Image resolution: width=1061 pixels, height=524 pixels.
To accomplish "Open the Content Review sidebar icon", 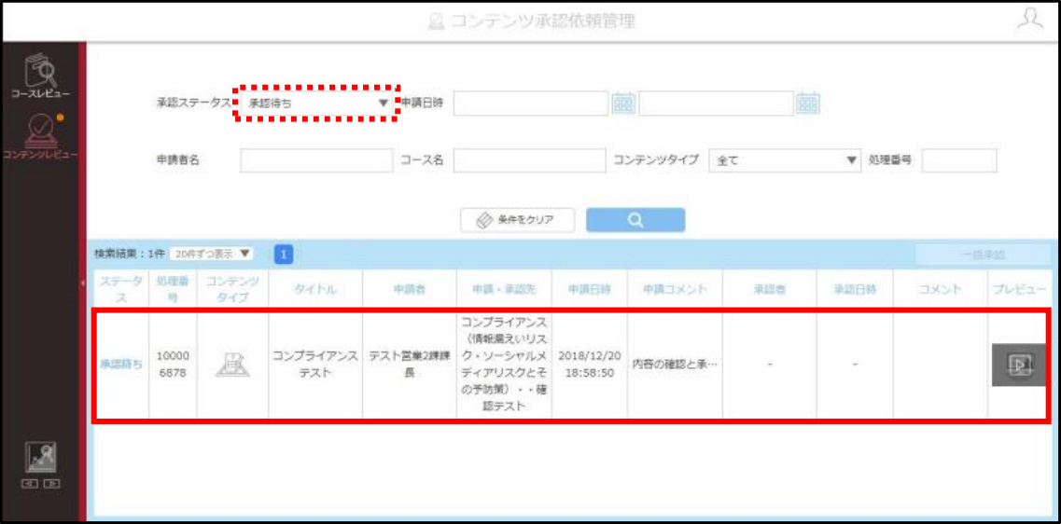I will coord(40,135).
